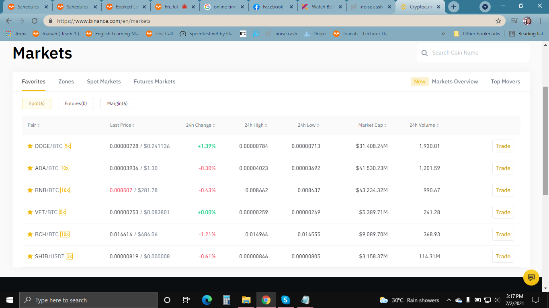Expand the bookmarks overflow chevron

click(x=443, y=34)
